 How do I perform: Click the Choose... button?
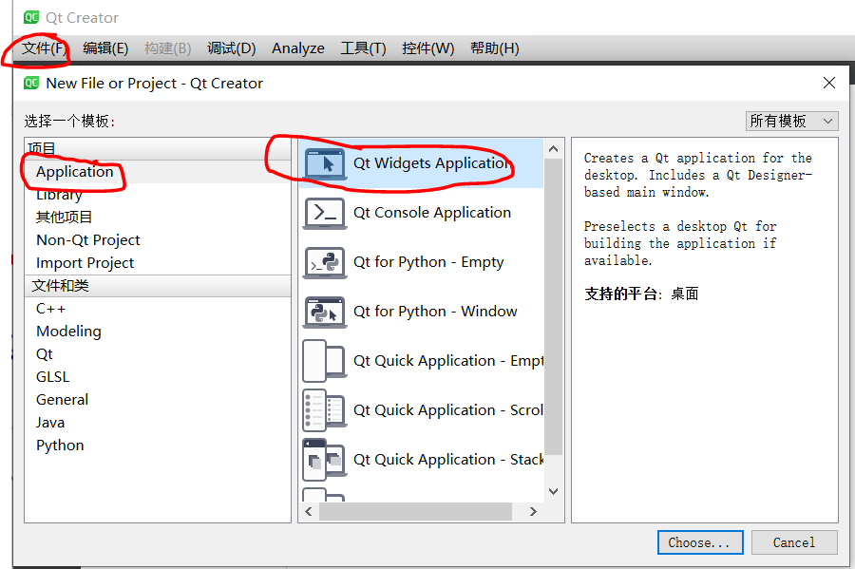tap(700, 542)
